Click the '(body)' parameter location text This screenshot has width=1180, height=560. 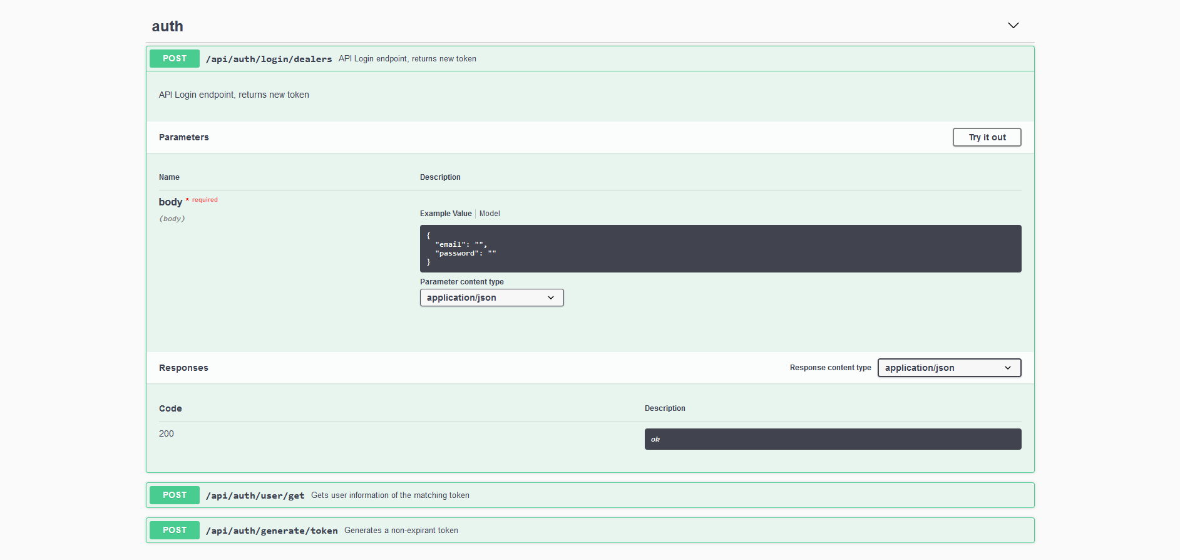point(172,219)
